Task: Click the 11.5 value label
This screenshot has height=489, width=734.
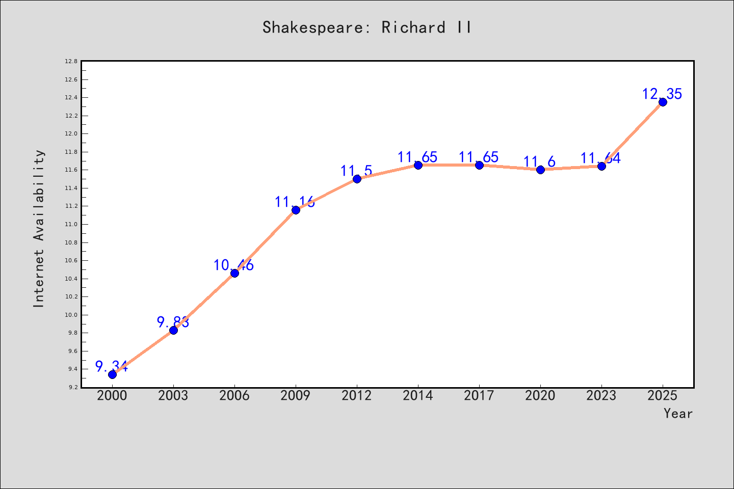Action: [356, 171]
